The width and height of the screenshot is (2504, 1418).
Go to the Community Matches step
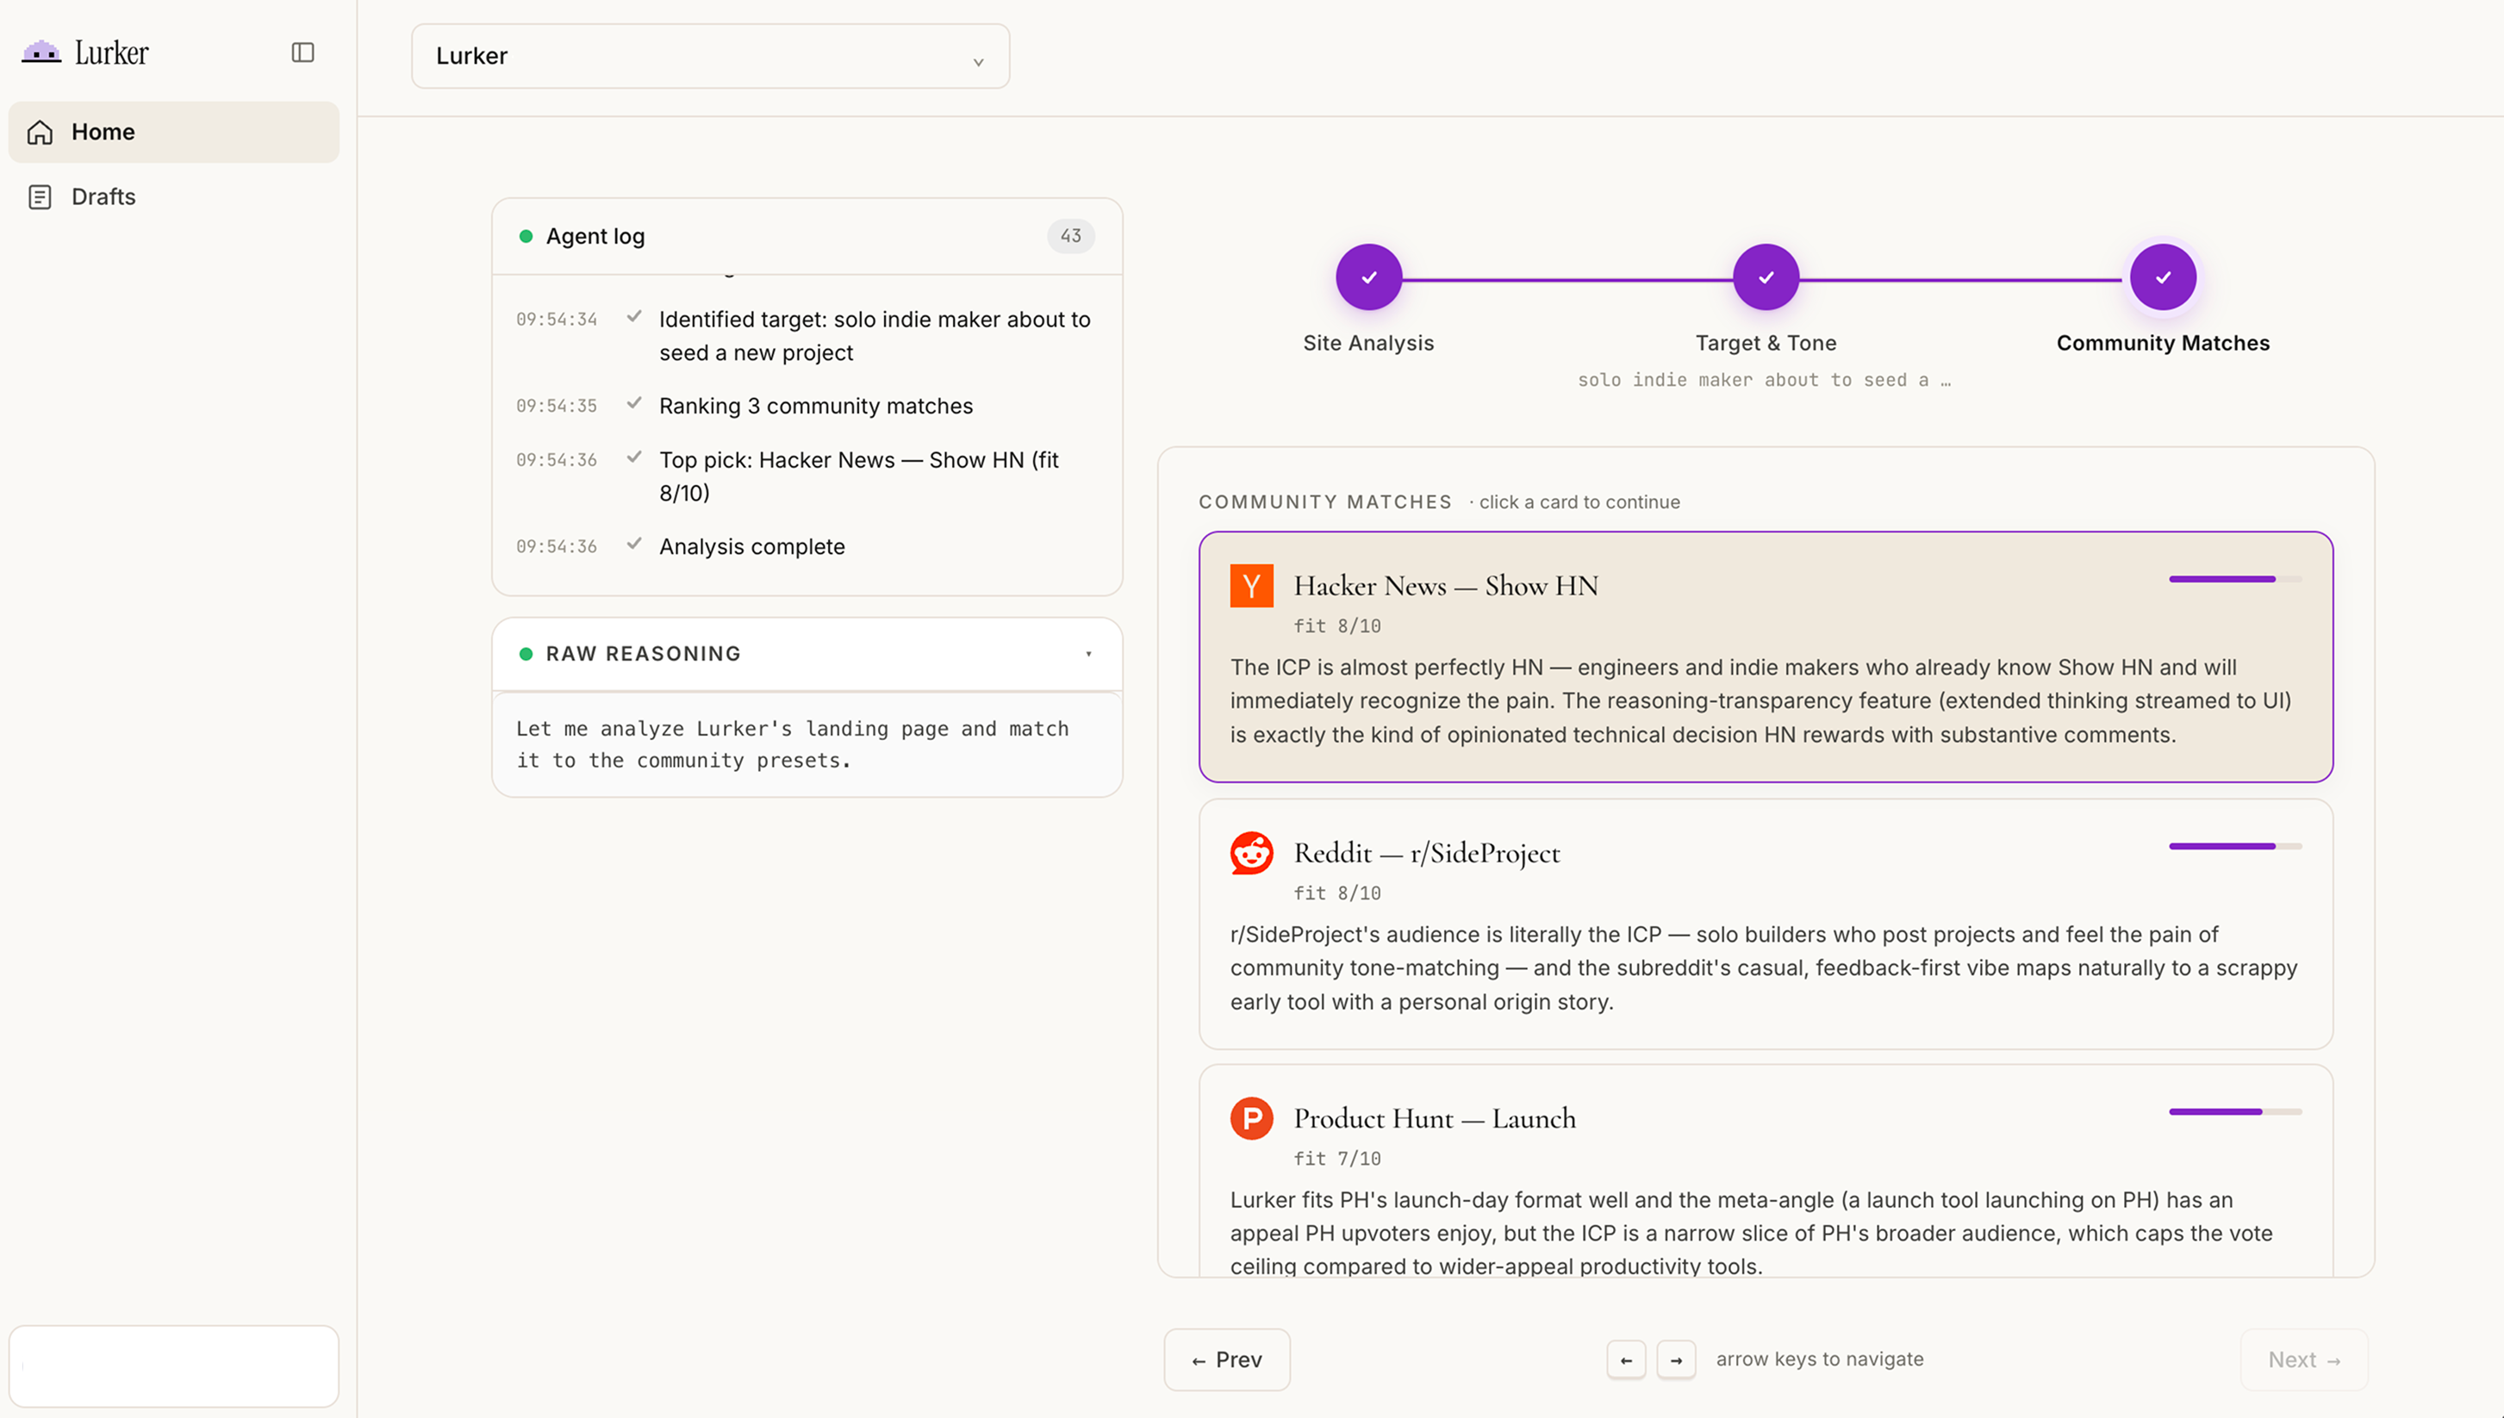tap(2162, 277)
